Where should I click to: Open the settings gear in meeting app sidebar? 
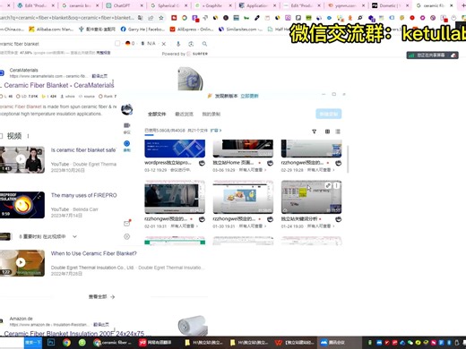[127, 236]
